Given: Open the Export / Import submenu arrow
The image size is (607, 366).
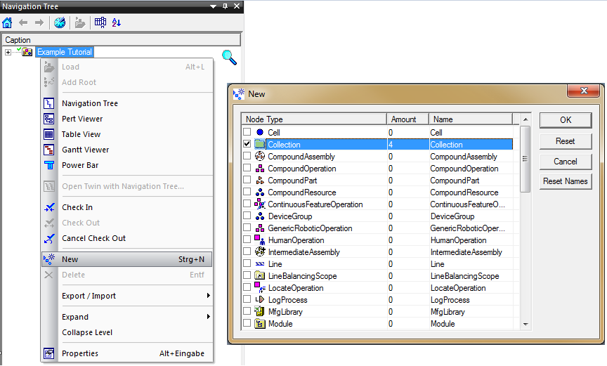Looking at the screenshot, I should [208, 296].
